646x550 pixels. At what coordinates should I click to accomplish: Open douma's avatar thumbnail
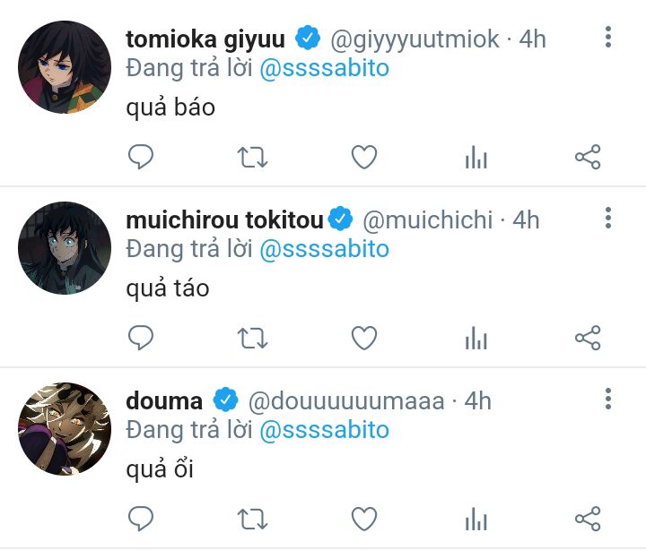click(65, 428)
